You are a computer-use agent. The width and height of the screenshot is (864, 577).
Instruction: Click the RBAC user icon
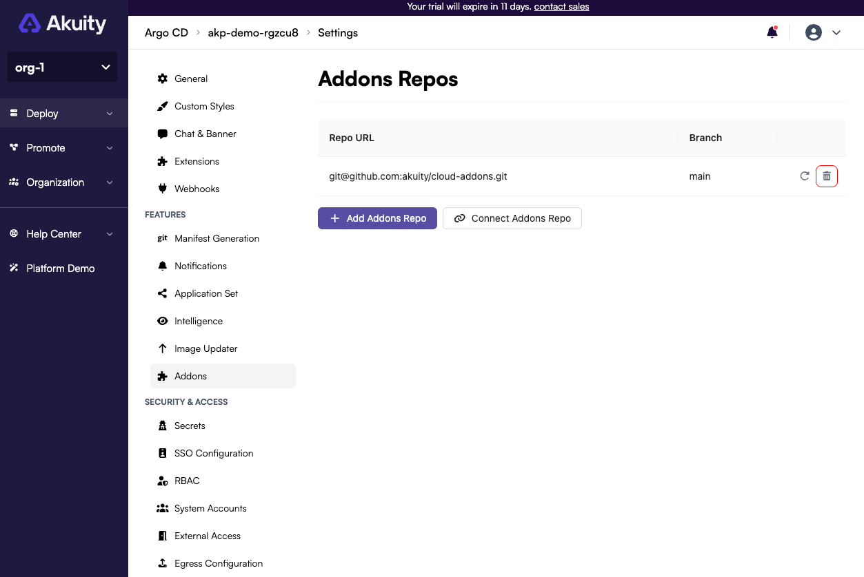pyautogui.click(x=162, y=481)
